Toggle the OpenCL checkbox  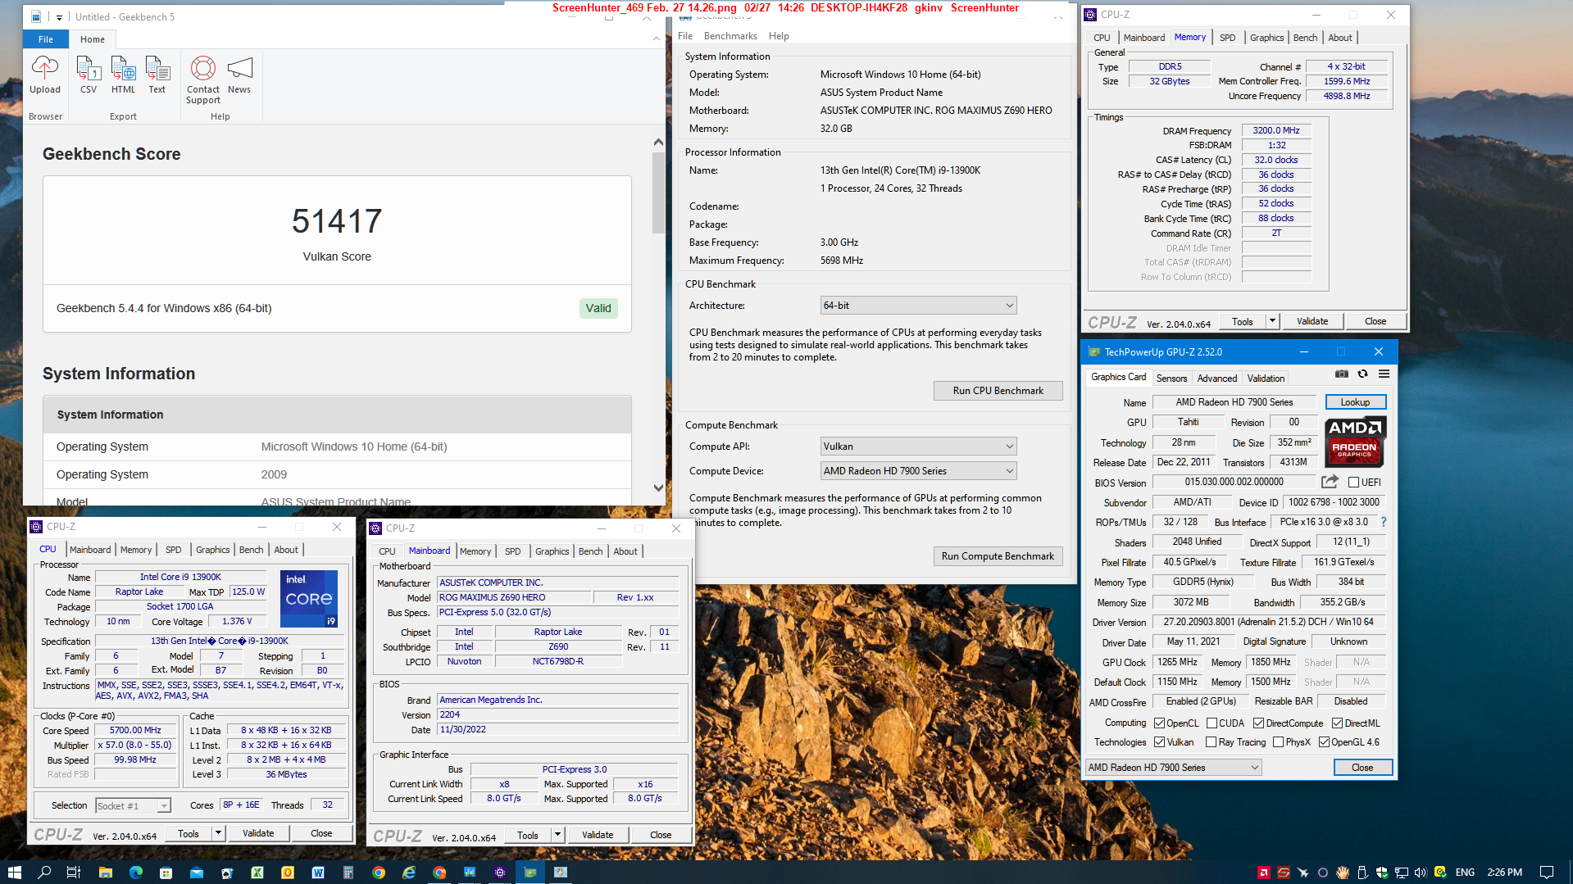coord(1159,723)
